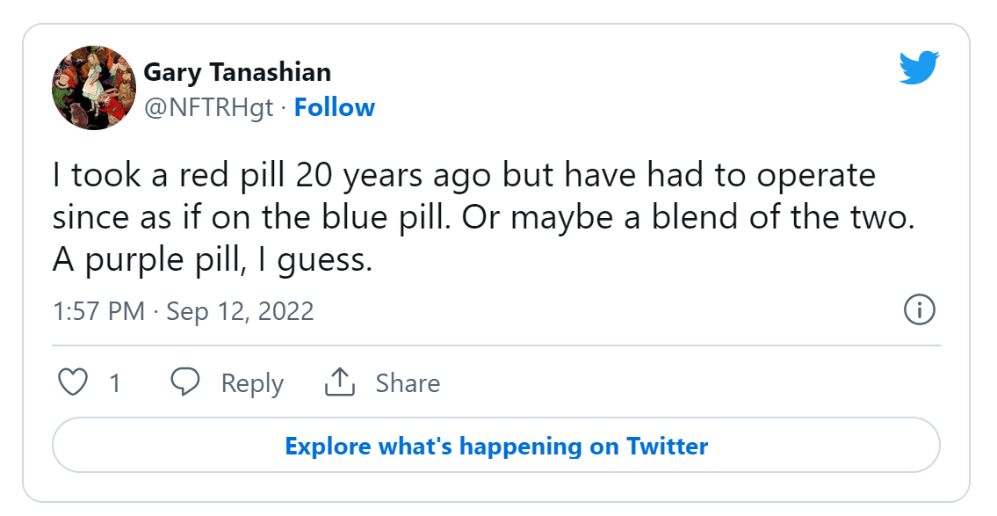Click Explore what's happening on Twitter
The image size is (997, 516).
click(x=496, y=446)
